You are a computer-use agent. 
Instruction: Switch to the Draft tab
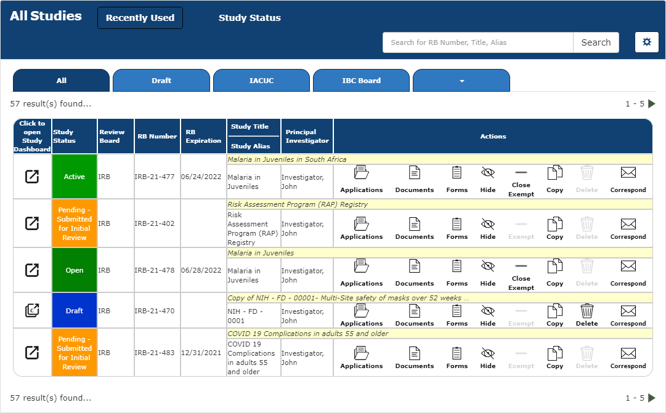[x=161, y=80]
